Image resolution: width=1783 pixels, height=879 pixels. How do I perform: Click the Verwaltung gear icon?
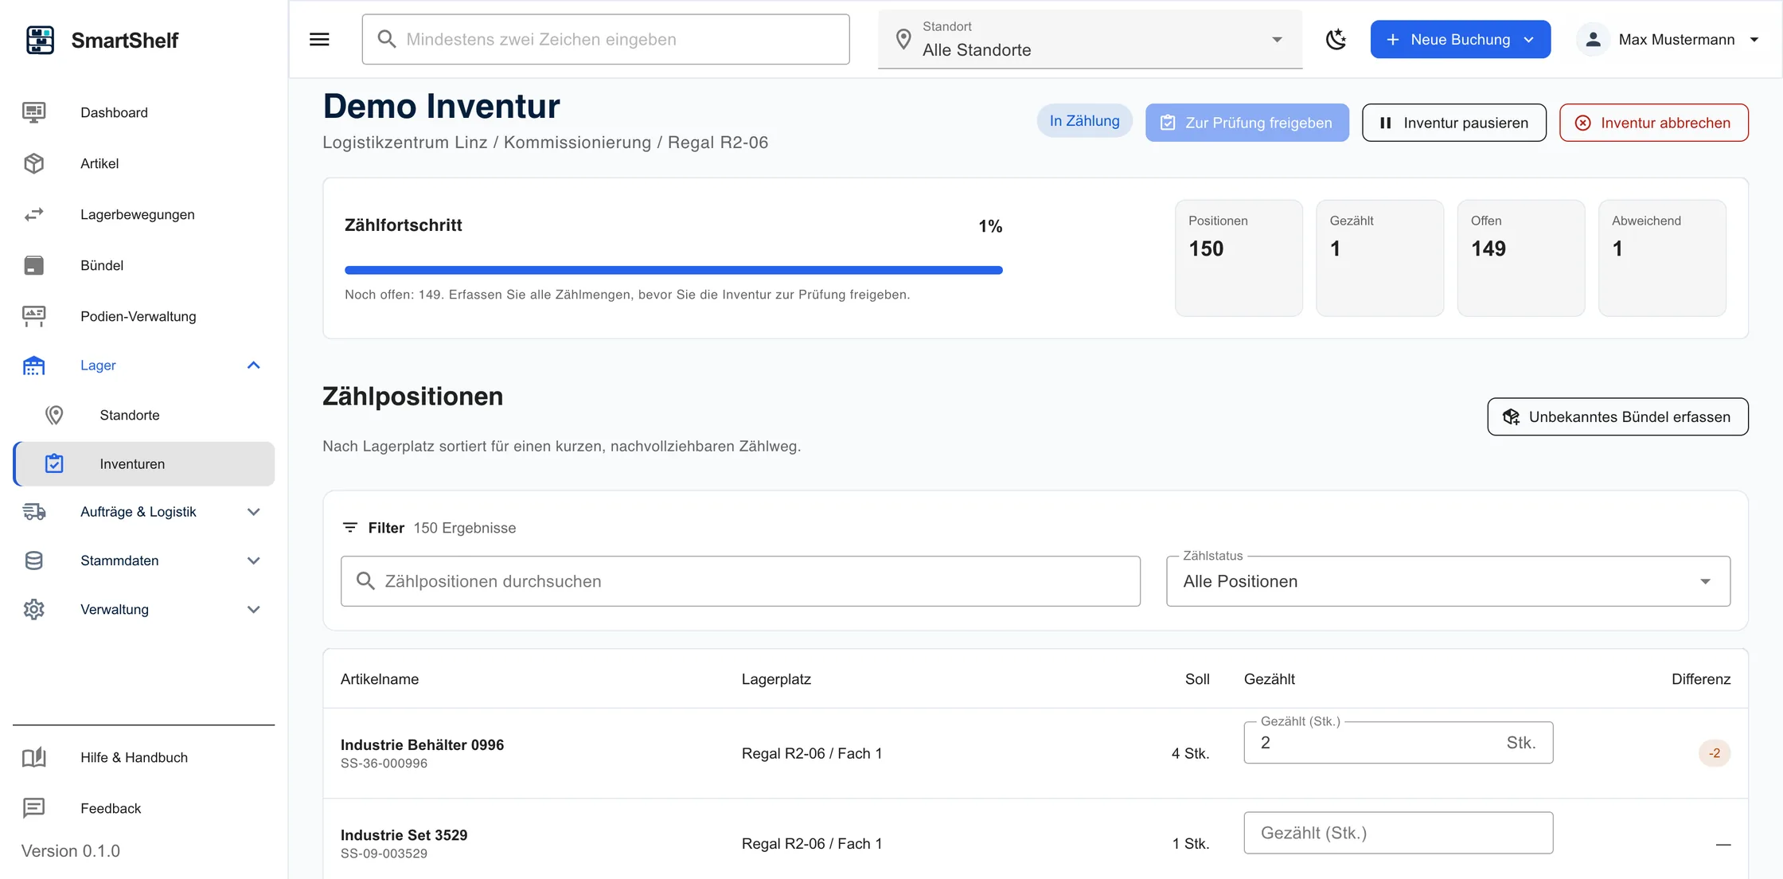(x=34, y=609)
